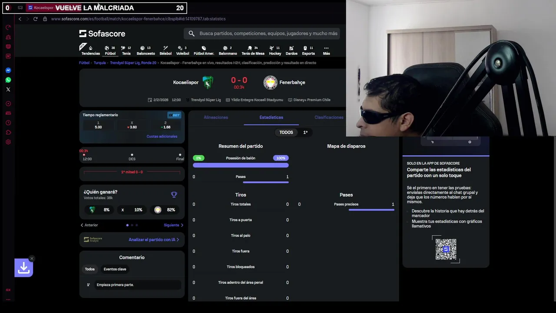Open Messenger in browser sidebar
556x313 pixels.
click(x=8, y=70)
